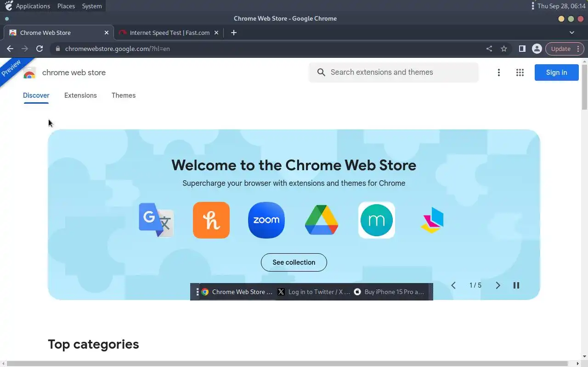Image resolution: width=588 pixels, height=367 pixels.
Task: Switch to the Themes tab
Action: [x=124, y=95]
